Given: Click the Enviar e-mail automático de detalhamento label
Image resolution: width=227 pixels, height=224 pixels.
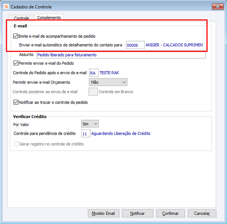Looking at the screenshot, I should [70, 45].
